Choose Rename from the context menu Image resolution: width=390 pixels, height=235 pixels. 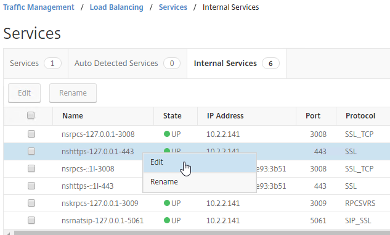[200, 182]
